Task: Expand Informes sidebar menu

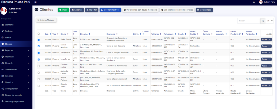Action: pos(16,76)
